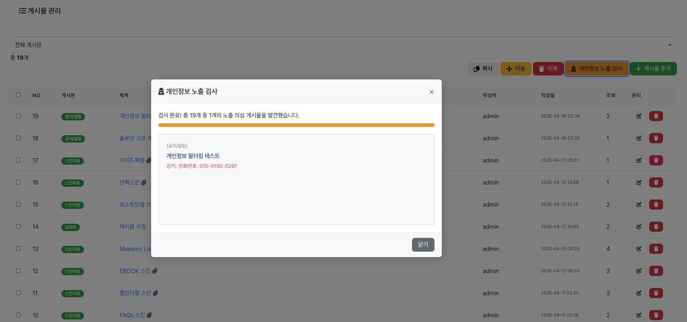Screen dimensions: 687x322
Task: Click 담벼락 badge on row 14
Action: 70,227
